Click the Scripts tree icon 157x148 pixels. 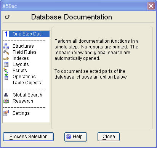click(x=6, y=71)
